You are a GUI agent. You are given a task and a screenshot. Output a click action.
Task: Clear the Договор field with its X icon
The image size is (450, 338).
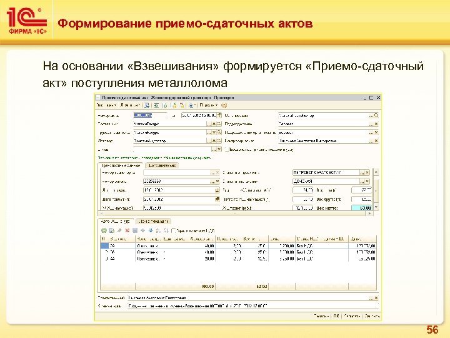[214, 141]
